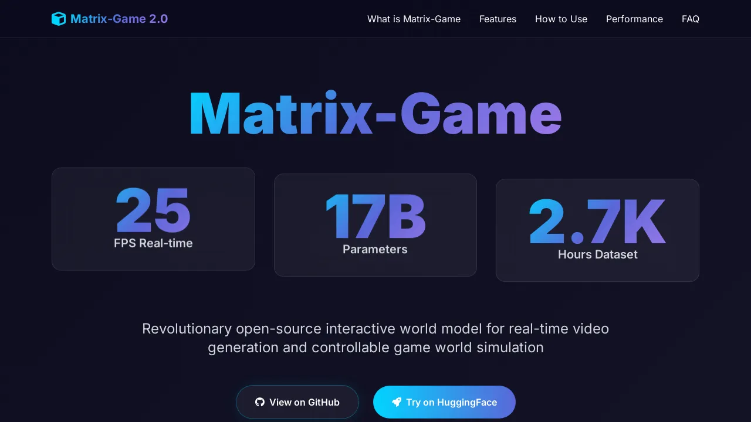The height and width of the screenshot is (422, 751).
Task: Click the Matrix-Game cube logo icon
Action: tap(59, 18)
